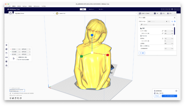Open the Draft profile dropdown
The width and height of the screenshot is (185, 106).
(x=159, y=21)
